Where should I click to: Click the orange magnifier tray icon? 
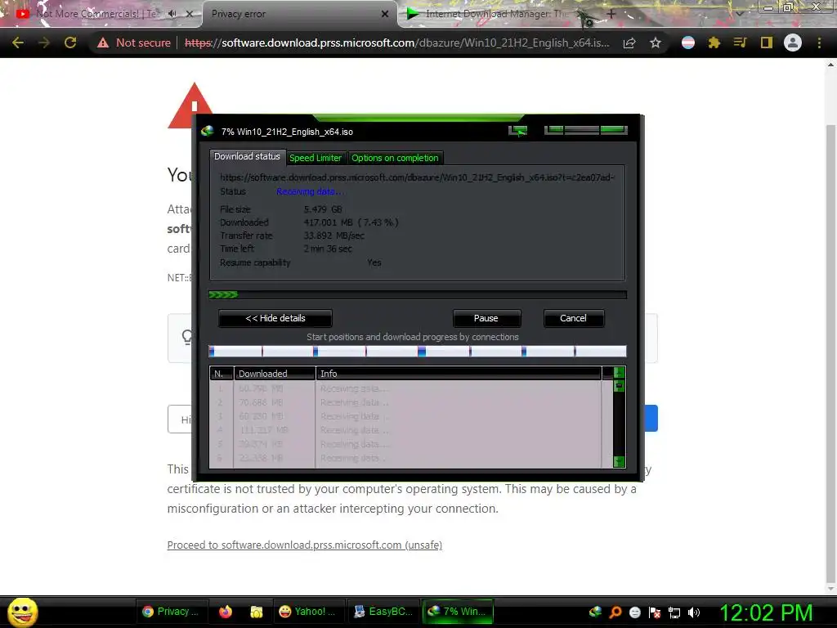pos(615,612)
